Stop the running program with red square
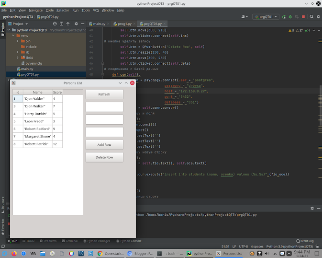Viewport: 322px width, 258px height. 303,17
